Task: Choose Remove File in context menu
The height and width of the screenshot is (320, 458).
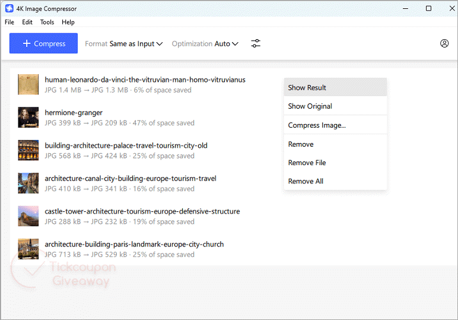Action: pyautogui.click(x=307, y=163)
